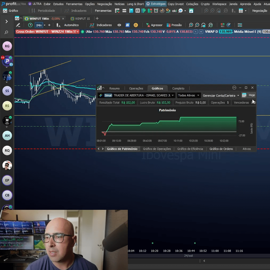Toggle the Pressão indicator
Image resolution: width=270 pixels, height=270 pixels.
coord(174,25)
